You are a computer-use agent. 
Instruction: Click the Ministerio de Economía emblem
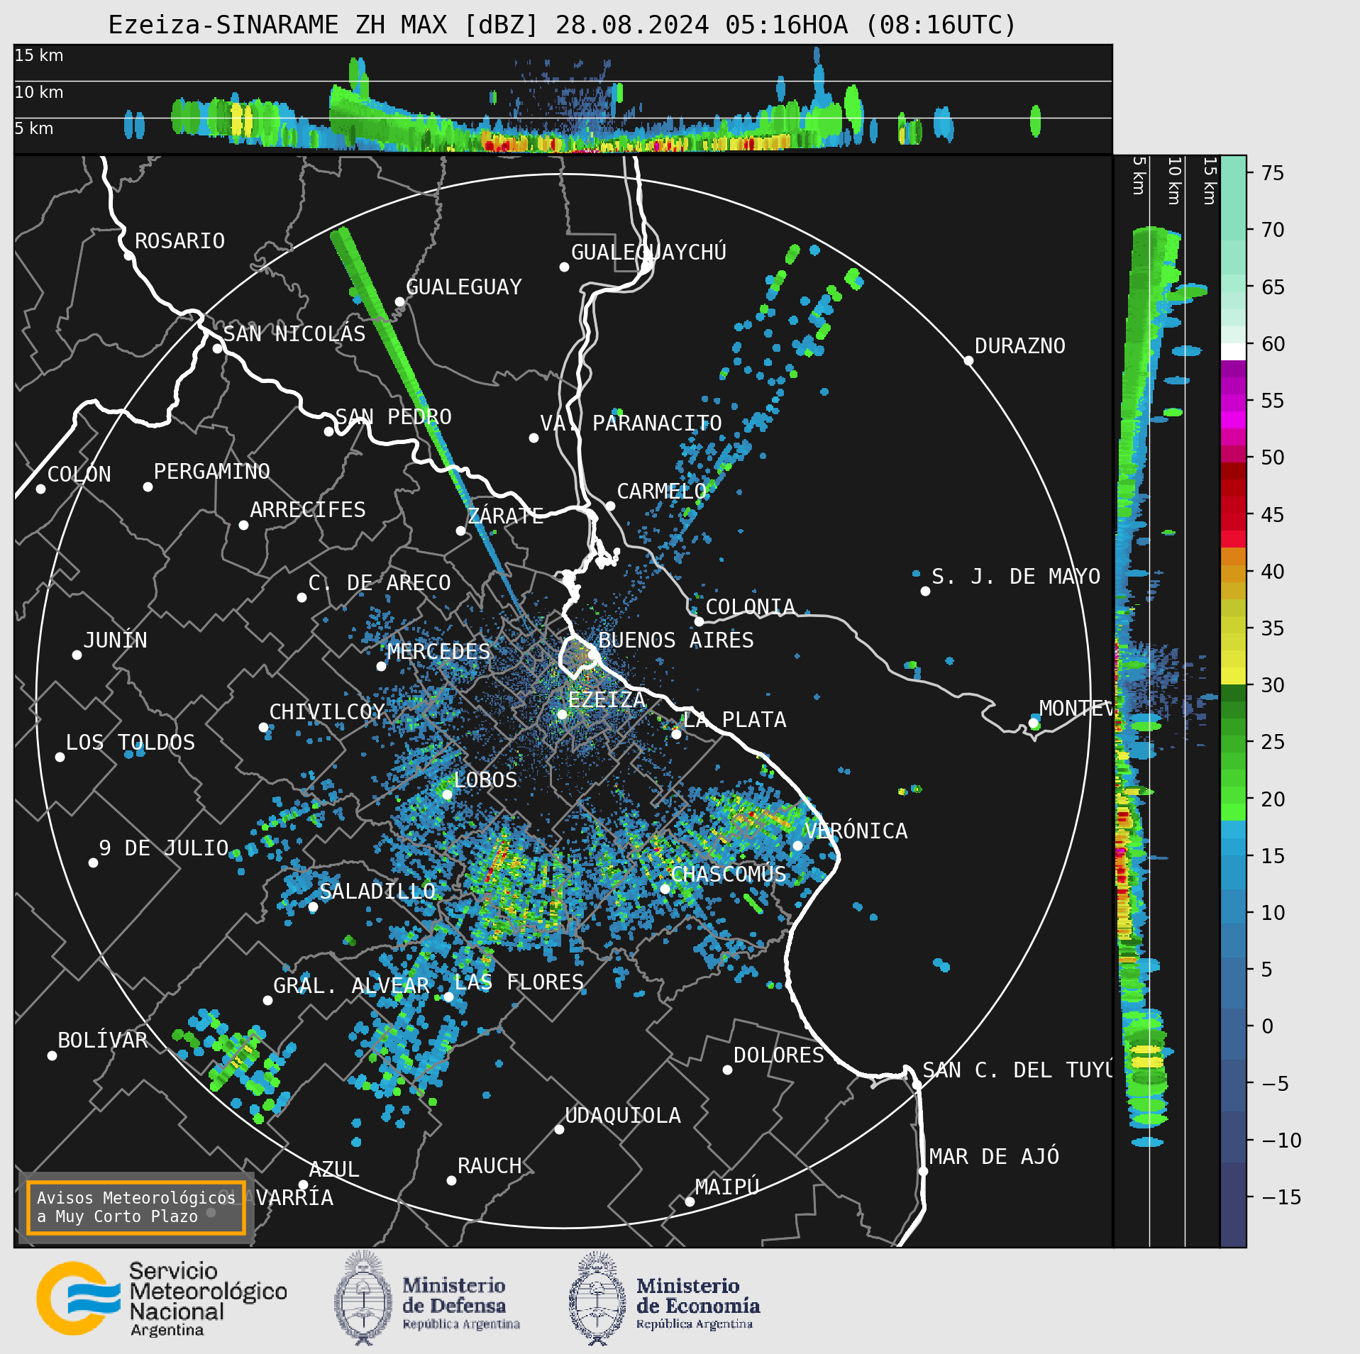point(598,1298)
